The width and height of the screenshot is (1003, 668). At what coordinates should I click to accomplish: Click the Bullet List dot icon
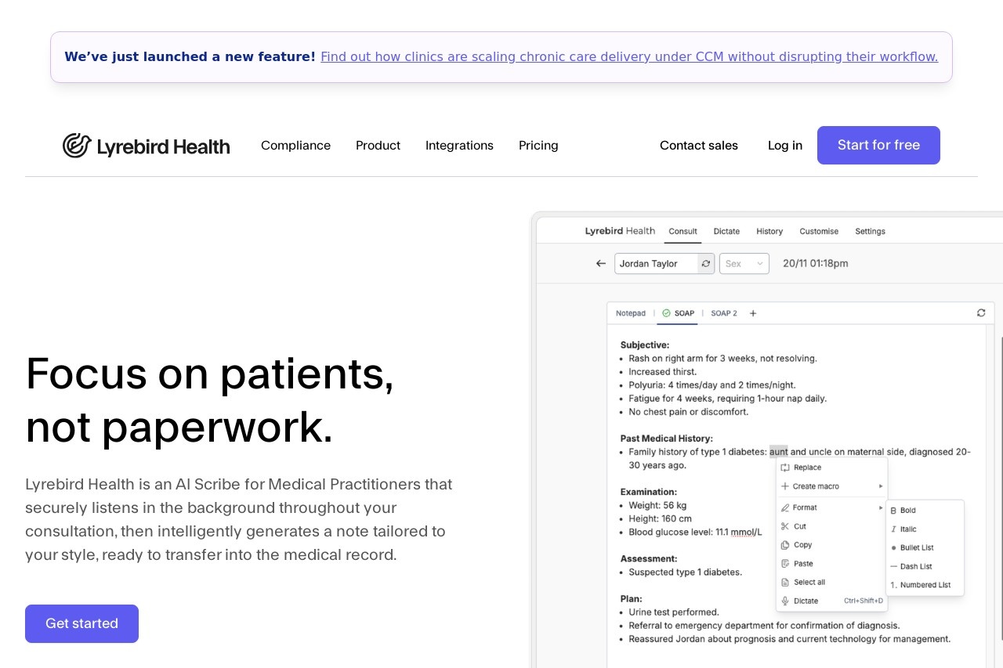tap(893, 548)
